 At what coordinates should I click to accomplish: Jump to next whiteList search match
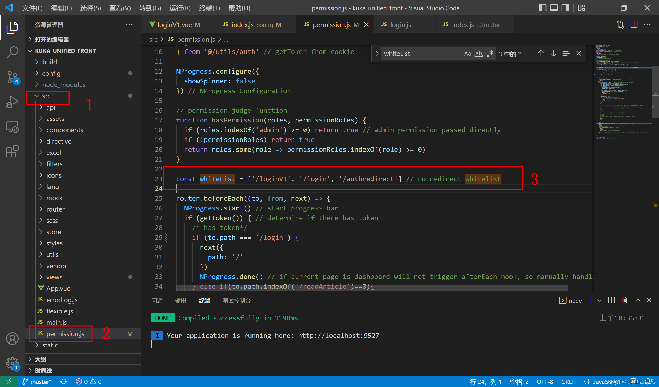click(x=553, y=54)
